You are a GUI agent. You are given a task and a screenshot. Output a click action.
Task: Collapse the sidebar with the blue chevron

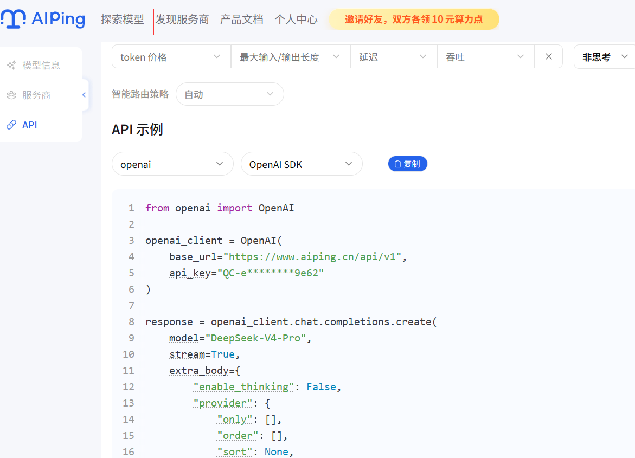tap(84, 95)
